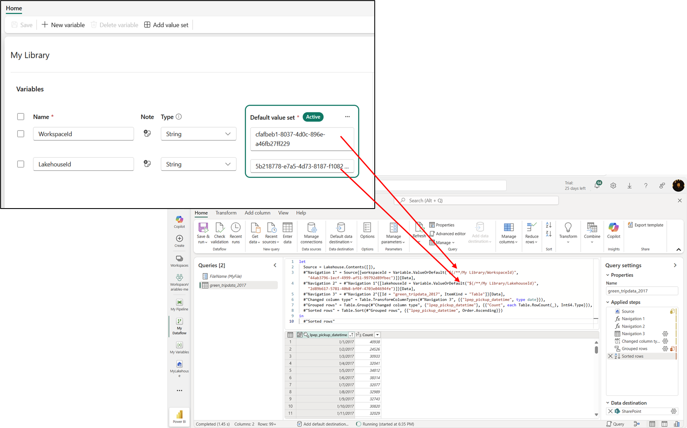Image resolution: width=687 pixels, height=428 pixels.
Task: Open the Export template icon
Action: tap(645, 225)
